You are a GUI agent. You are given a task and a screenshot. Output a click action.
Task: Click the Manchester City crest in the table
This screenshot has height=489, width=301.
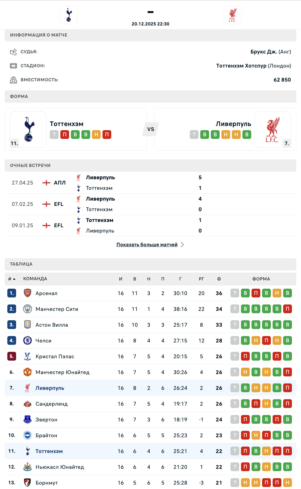click(x=28, y=309)
